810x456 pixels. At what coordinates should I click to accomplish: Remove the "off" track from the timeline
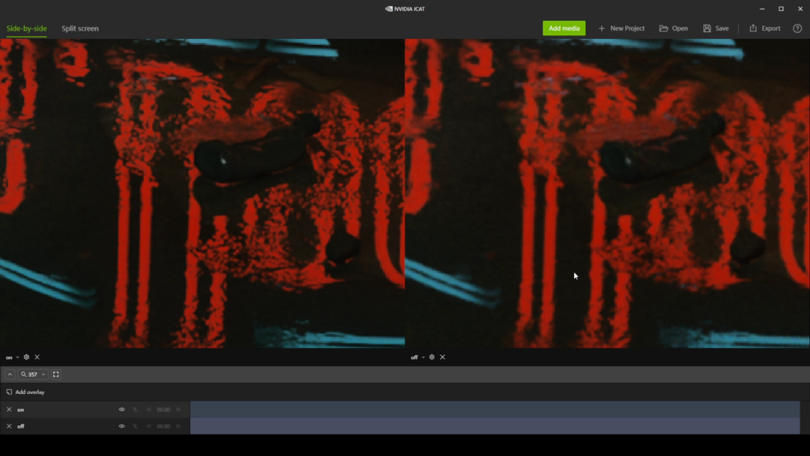pos(9,426)
